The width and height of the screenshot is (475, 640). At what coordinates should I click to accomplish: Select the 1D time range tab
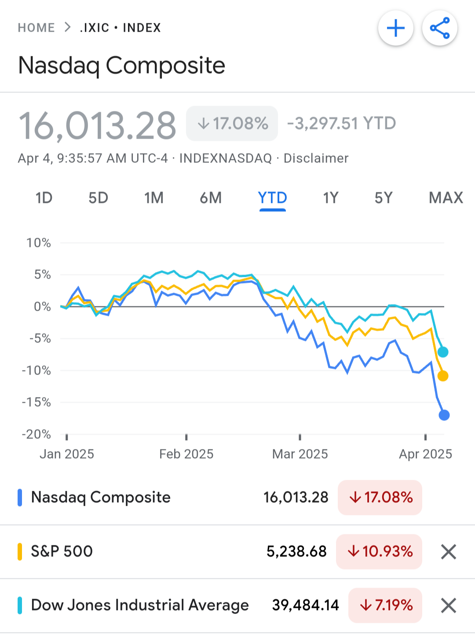coord(44,198)
